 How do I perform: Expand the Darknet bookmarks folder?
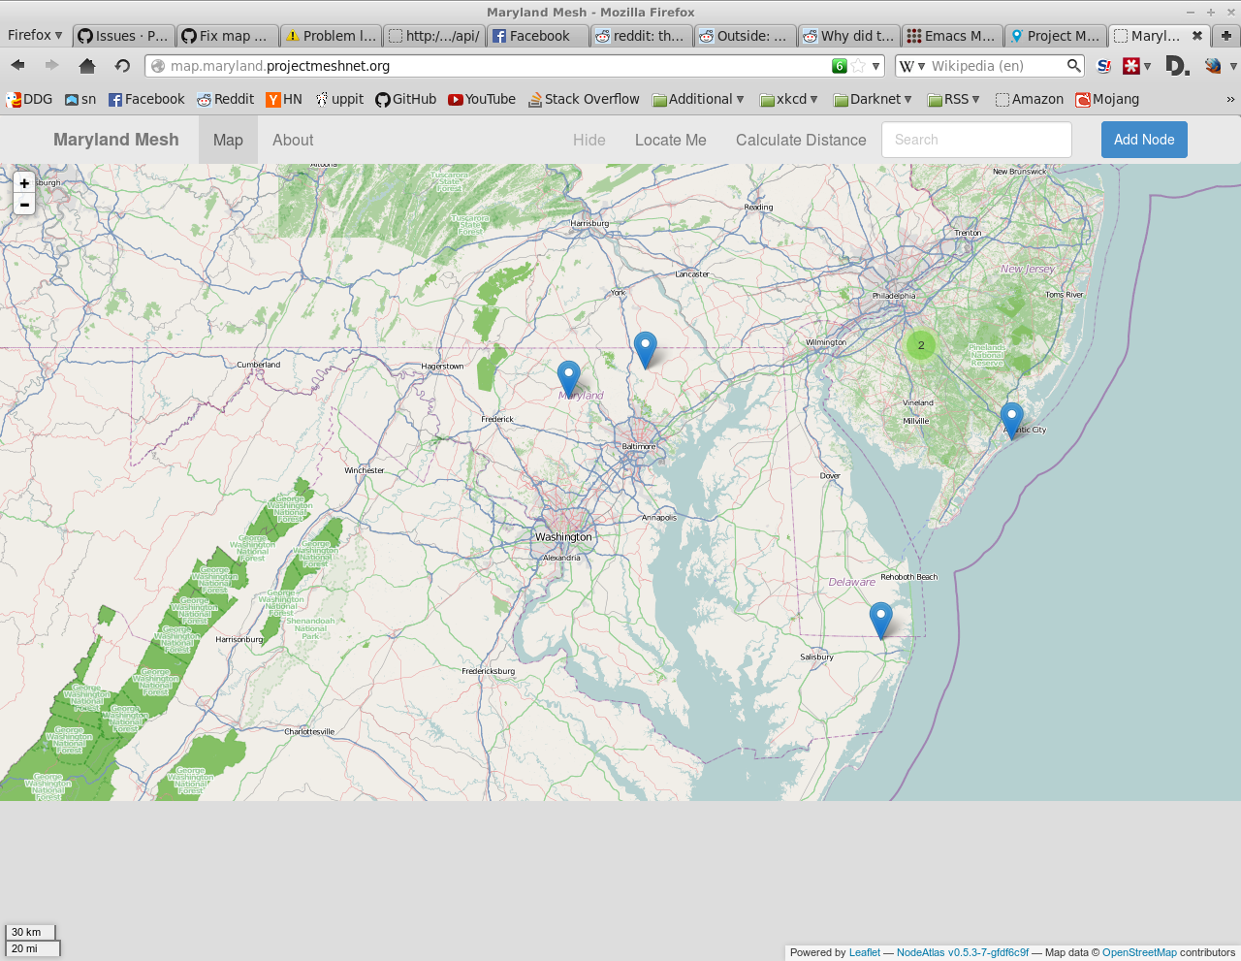pos(873,99)
